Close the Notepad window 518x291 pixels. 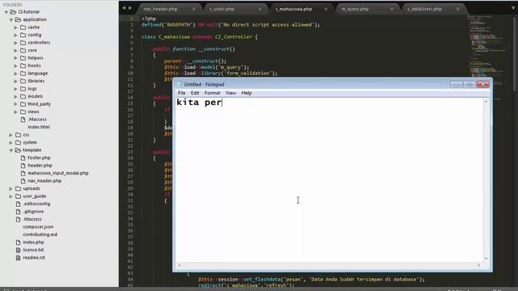tap(482, 84)
